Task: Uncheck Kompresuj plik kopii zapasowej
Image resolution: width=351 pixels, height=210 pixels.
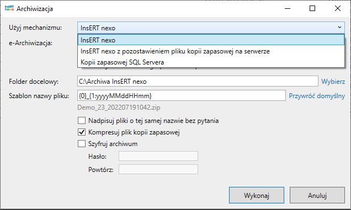Action: (x=82, y=132)
